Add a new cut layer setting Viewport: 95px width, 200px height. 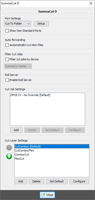point(21,181)
